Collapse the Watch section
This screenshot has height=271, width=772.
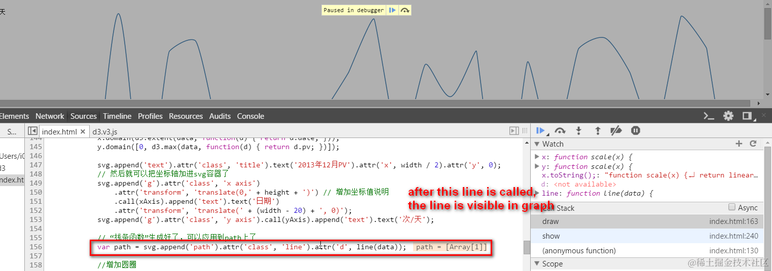point(537,144)
